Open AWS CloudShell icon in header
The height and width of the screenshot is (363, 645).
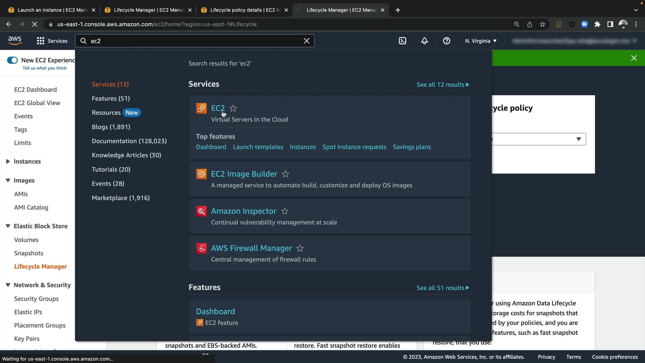(402, 41)
